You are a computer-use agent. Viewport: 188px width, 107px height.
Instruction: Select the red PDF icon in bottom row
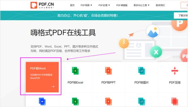[175, 101]
